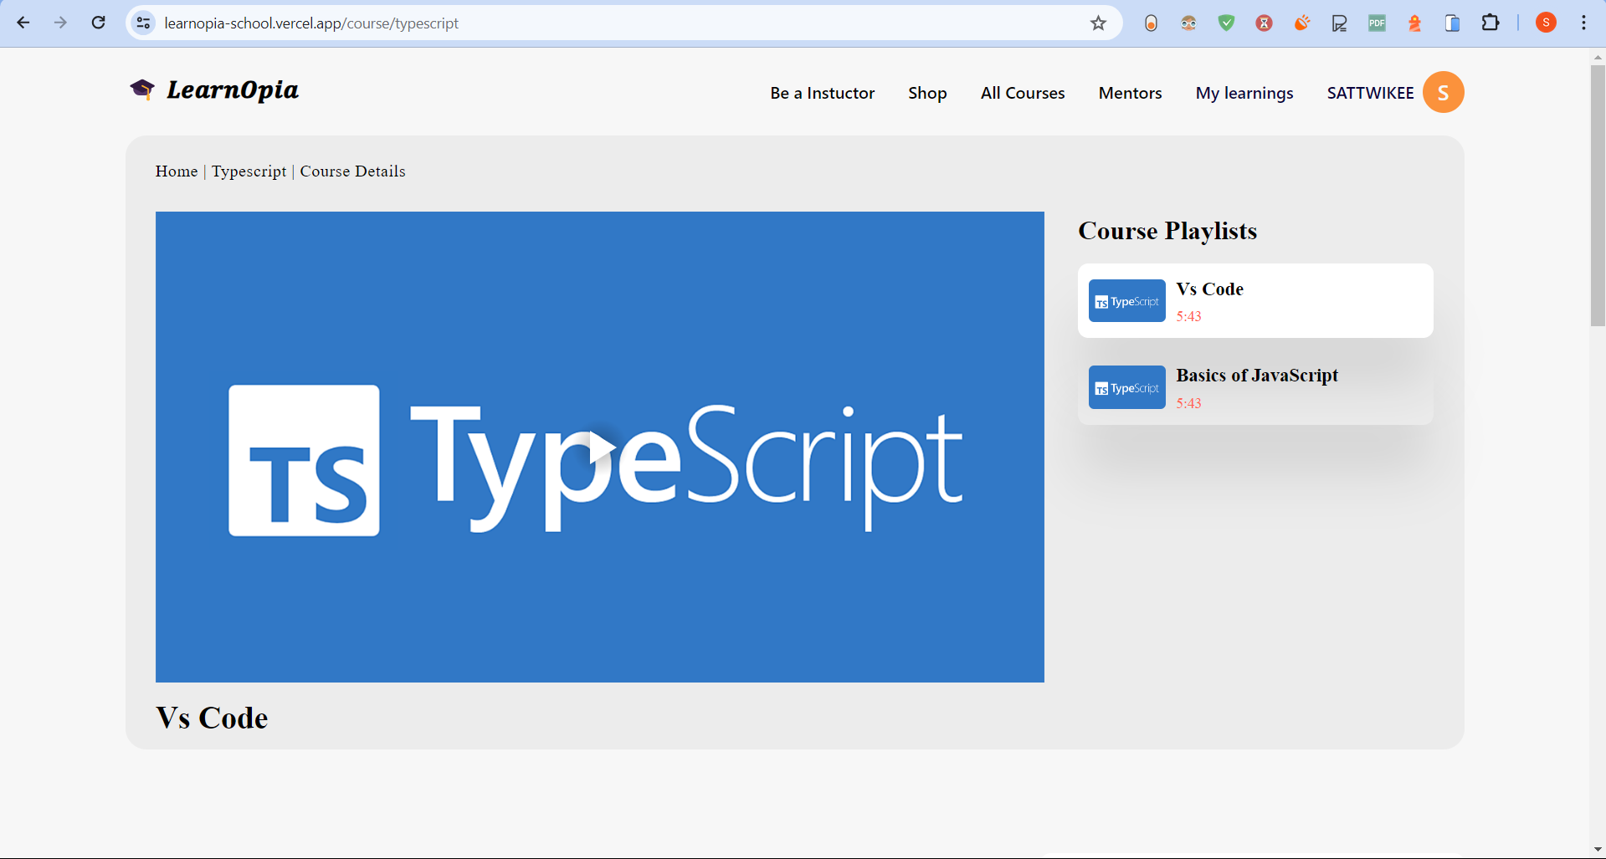Follow the Typescript breadcrumb link
Screen dimensions: 1606x859
pyautogui.click(x=249, y=171)
